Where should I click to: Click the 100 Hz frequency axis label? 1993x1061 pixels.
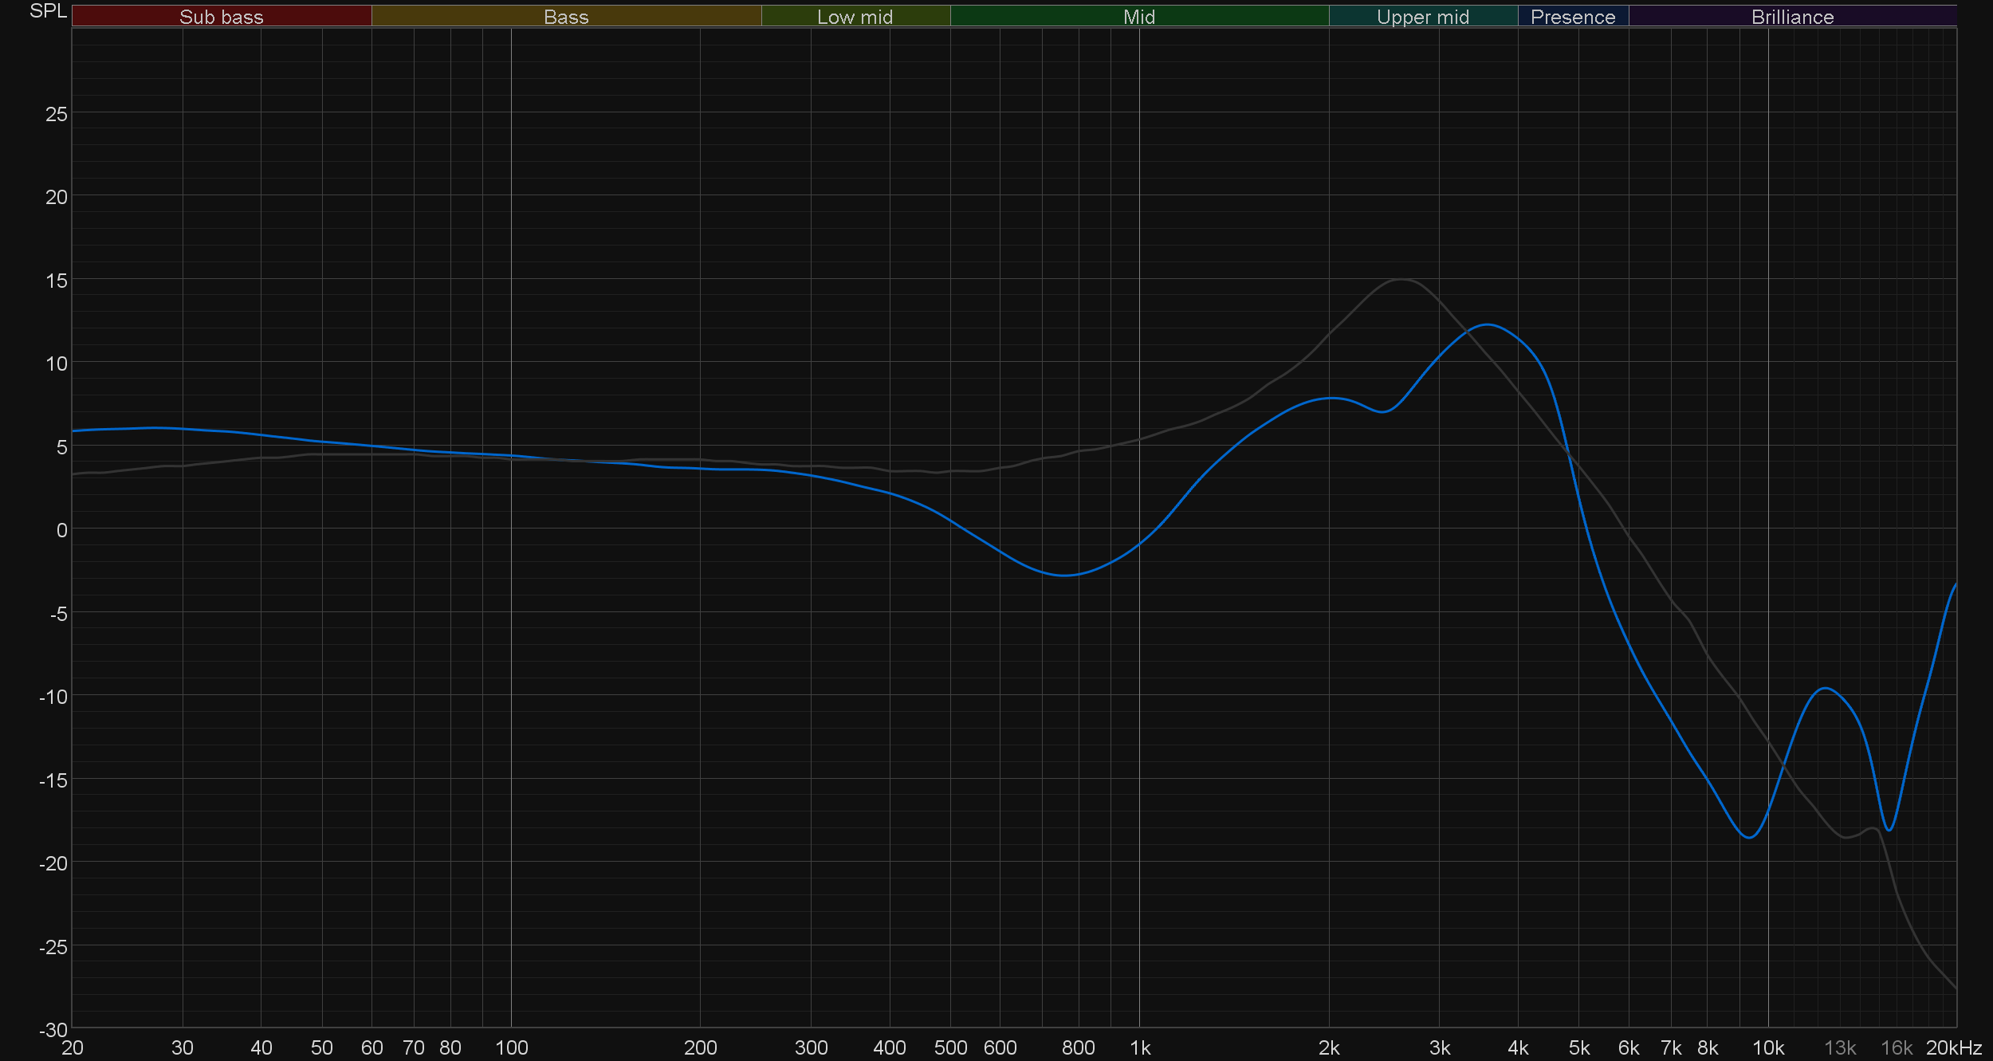click(x=511, y=1047)
